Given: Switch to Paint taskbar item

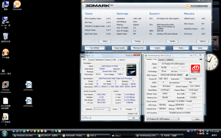Looking at the screenshot, I should 172,136.
